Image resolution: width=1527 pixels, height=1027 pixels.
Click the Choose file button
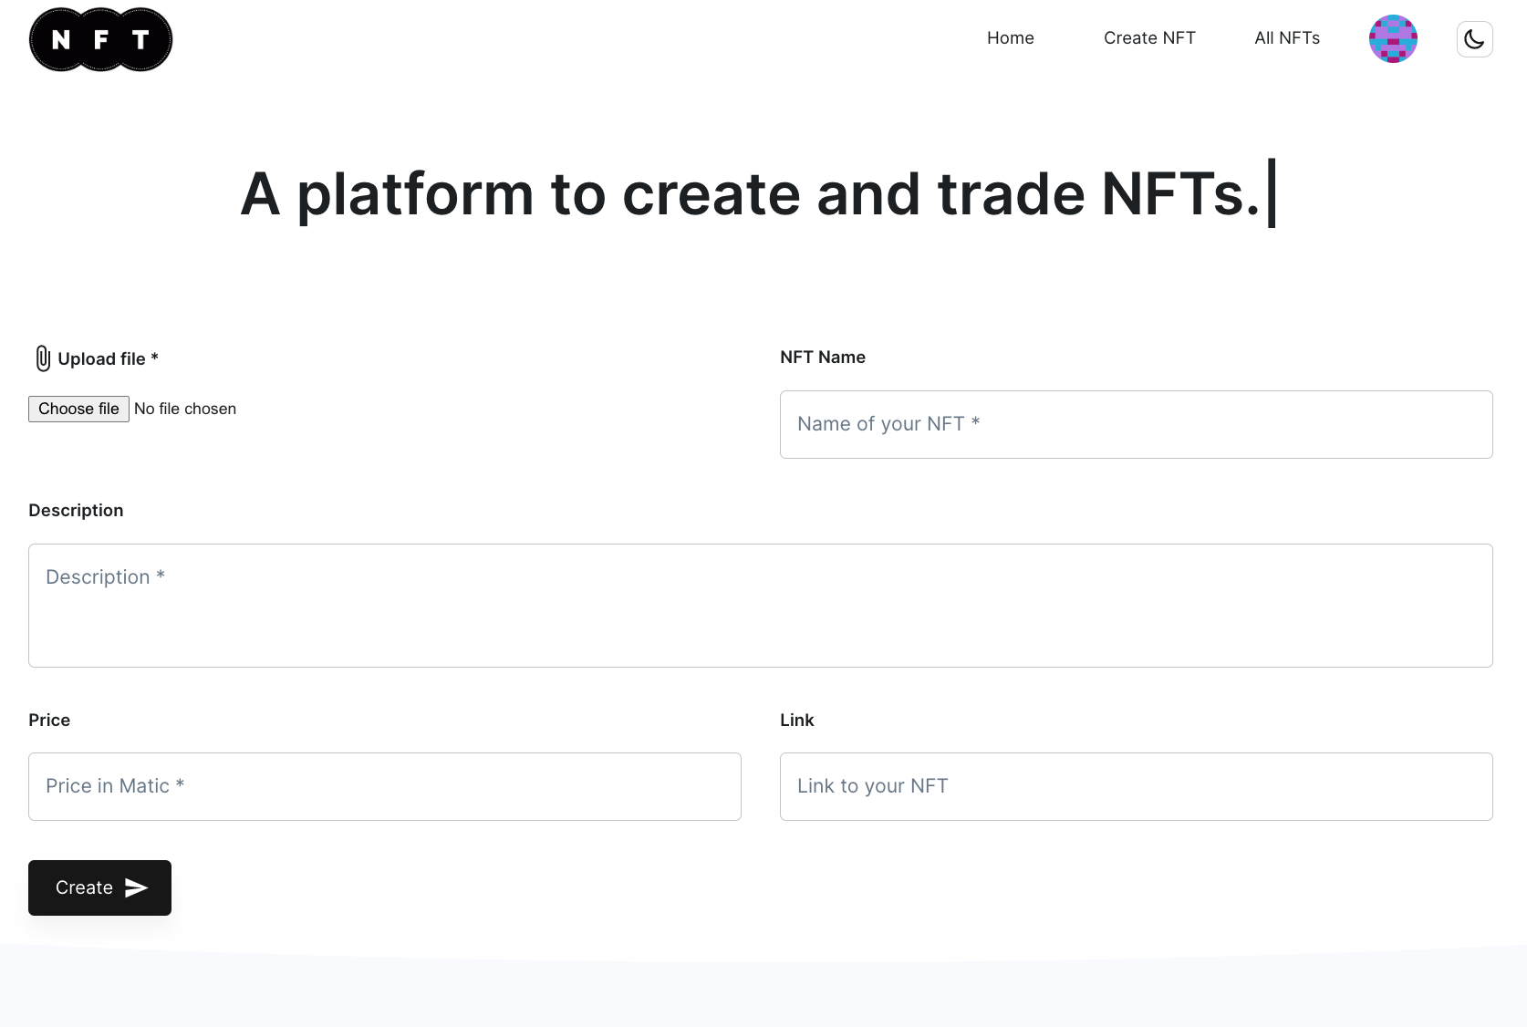pos(78,409)
